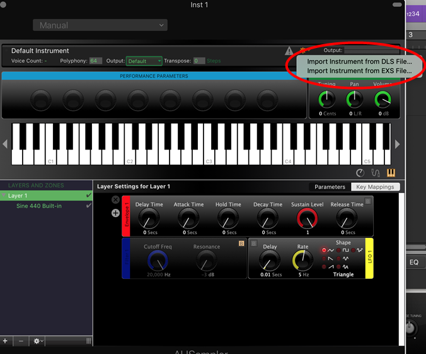Click the Polyphony value field showing 64
The image size is (426, 354).
(96, 61)
